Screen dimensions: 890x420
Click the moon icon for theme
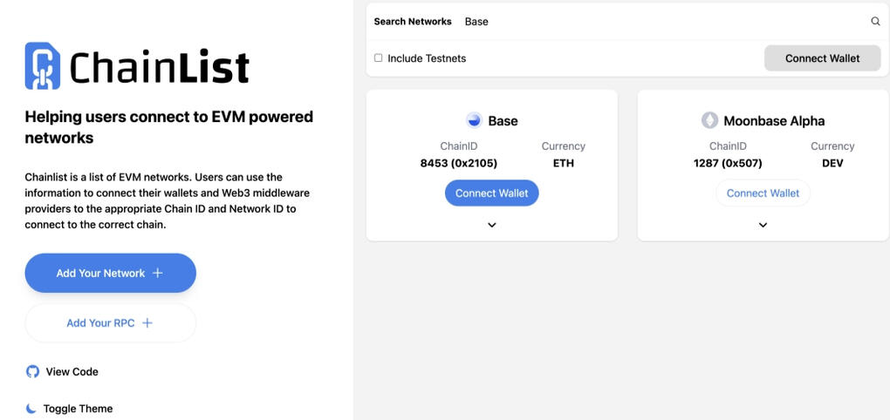tap(31, 409)
